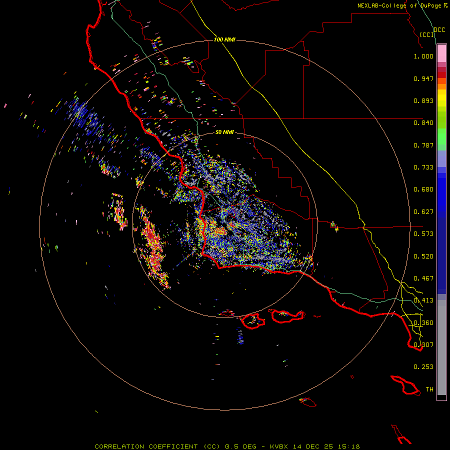Pick the orange color scale segment
The height and width of the screenshot is (450, 450).
[x=441, y=86]
